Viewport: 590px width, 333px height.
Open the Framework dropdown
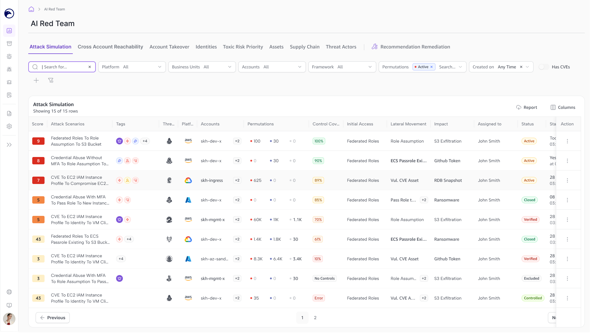(342, 67)
